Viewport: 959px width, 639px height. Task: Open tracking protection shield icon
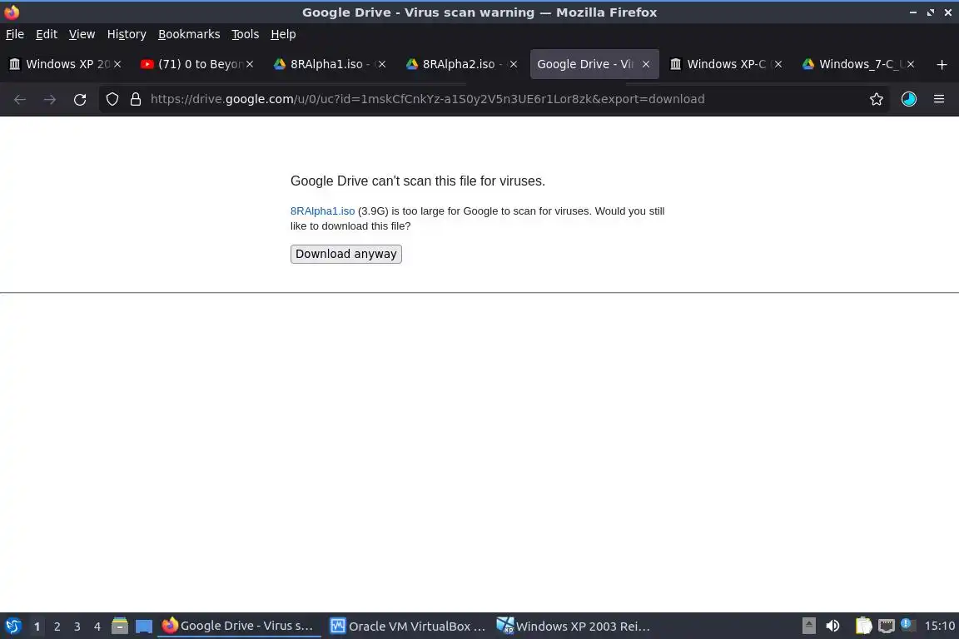click(112, 99)
